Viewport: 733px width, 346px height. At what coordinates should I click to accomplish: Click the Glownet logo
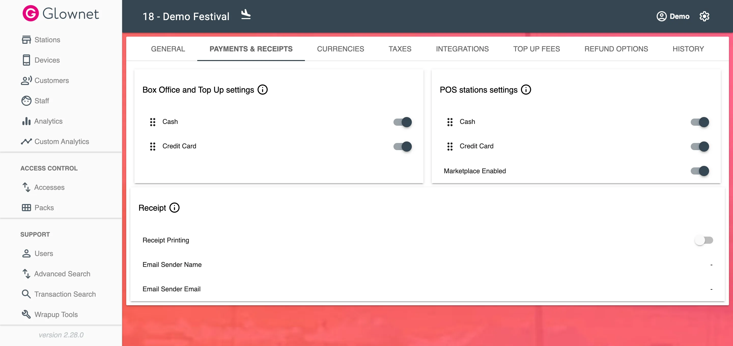[61, 13]
